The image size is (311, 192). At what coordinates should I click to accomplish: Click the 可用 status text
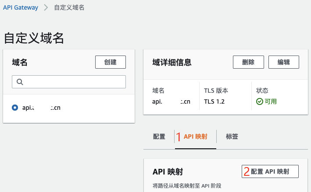[x=271, y=101]
